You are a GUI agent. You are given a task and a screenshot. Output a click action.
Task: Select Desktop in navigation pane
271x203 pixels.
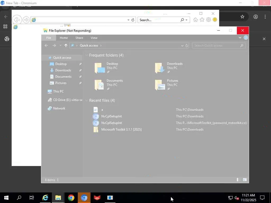pyautogui.click(x=61, y=64)
